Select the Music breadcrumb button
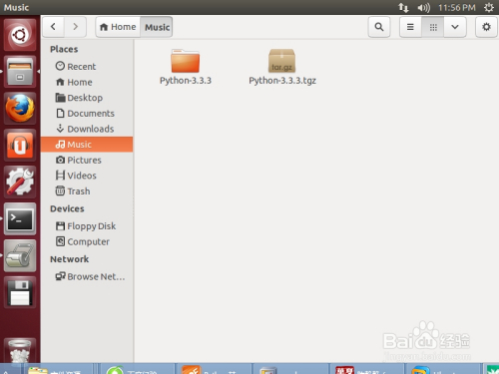 [157, 27]
